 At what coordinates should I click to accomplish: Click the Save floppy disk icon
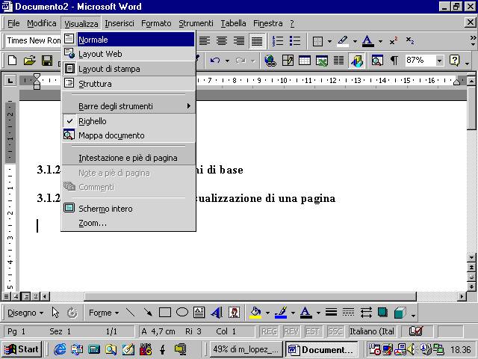click(47, 60)
